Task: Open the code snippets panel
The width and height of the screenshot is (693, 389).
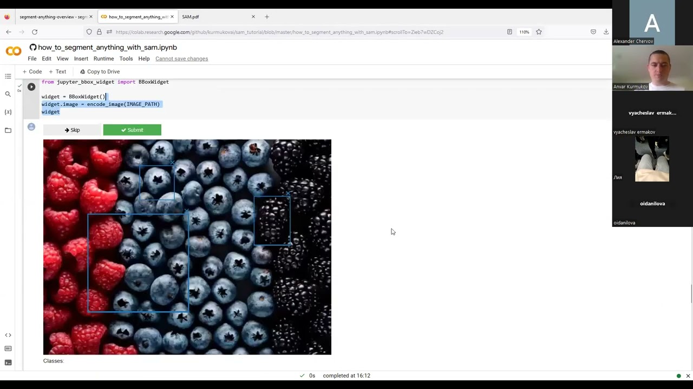Action: (x=8, y=335)
